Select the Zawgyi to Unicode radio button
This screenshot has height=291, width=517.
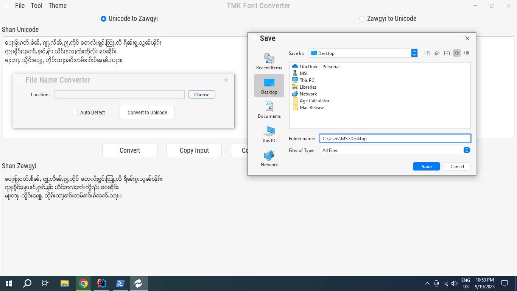coord(361,18)
